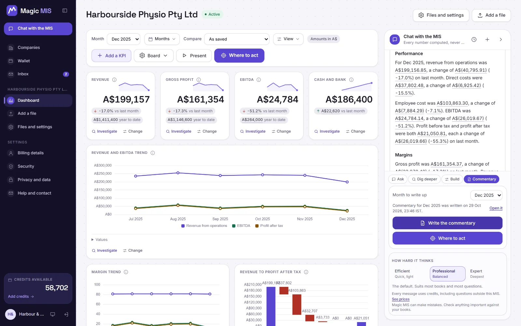Switch to the Dig deeper tab
521x326 pixels.
[x=424, y=179]
